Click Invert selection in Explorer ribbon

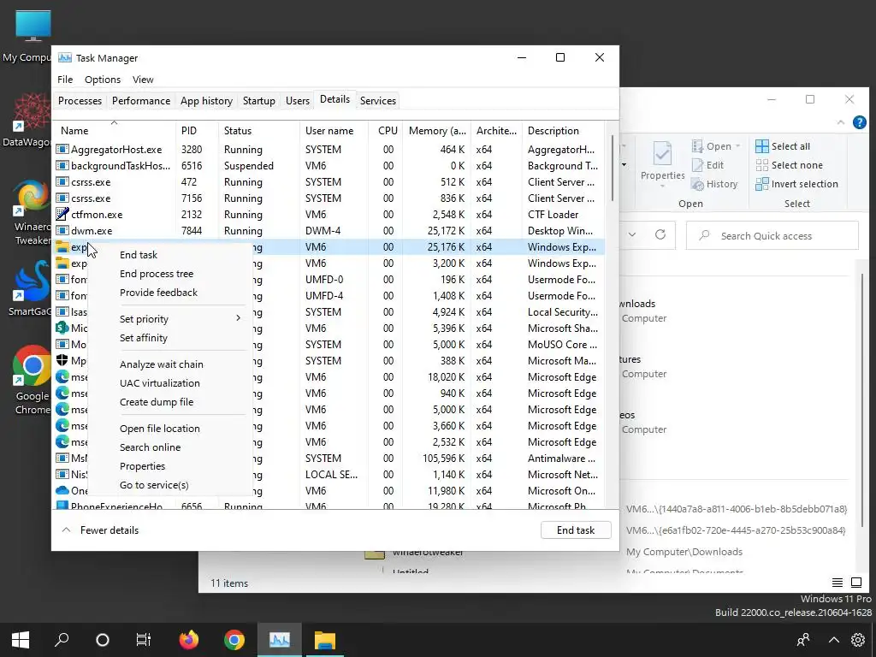pos(796,184)
